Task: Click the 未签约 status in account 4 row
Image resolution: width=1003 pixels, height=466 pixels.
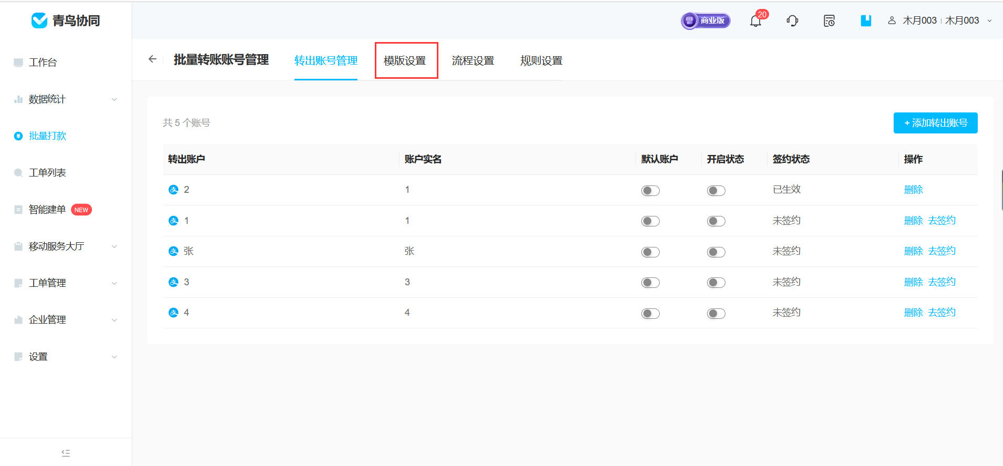Action: (x=786, y=313)
